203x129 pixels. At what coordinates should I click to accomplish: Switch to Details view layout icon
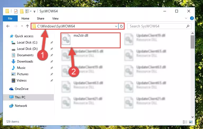pyautogui.click(x=185, y=122)
